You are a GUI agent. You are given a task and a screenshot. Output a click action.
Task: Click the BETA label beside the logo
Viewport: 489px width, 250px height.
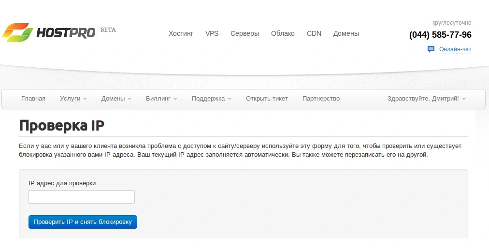(108, 30)
